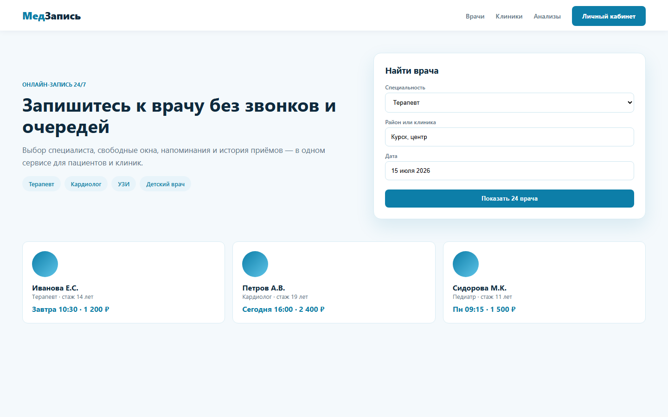This screenshot has width=668, height=417.
Task: Click ОНЛАЙН-ЗАПИСЬ 24/7 label
Action: (x=54, y=85)
